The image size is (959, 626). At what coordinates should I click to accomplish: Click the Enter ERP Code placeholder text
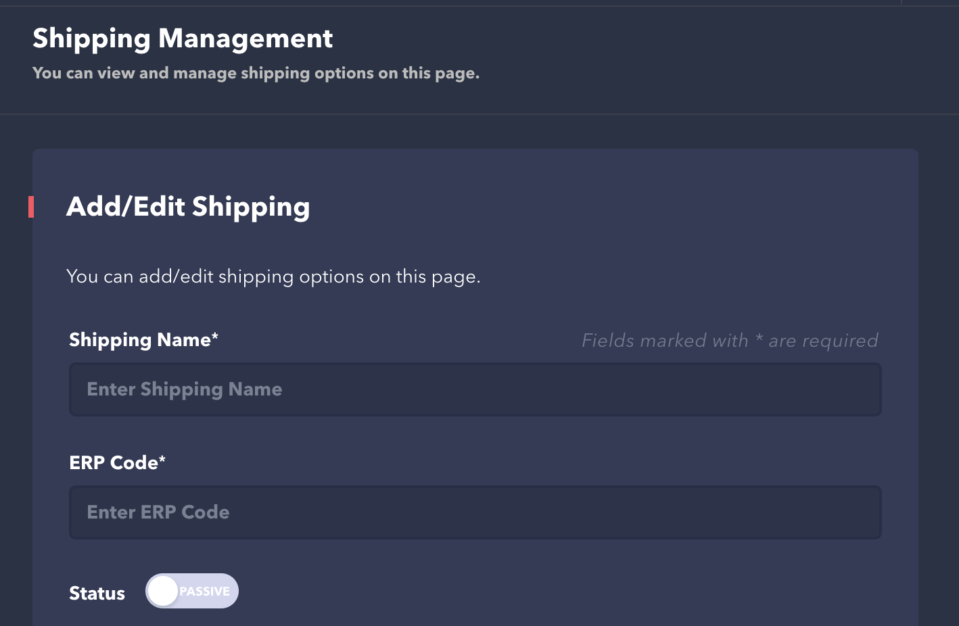(158, 512)
